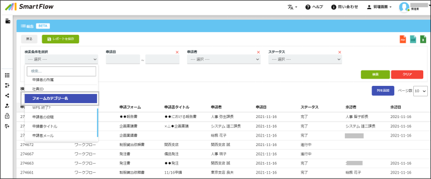Select 社員ID from the list
This screenshot has width=431, height=179.
point(61,89)
